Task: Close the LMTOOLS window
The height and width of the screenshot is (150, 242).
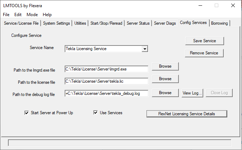Action: [233, 5]
